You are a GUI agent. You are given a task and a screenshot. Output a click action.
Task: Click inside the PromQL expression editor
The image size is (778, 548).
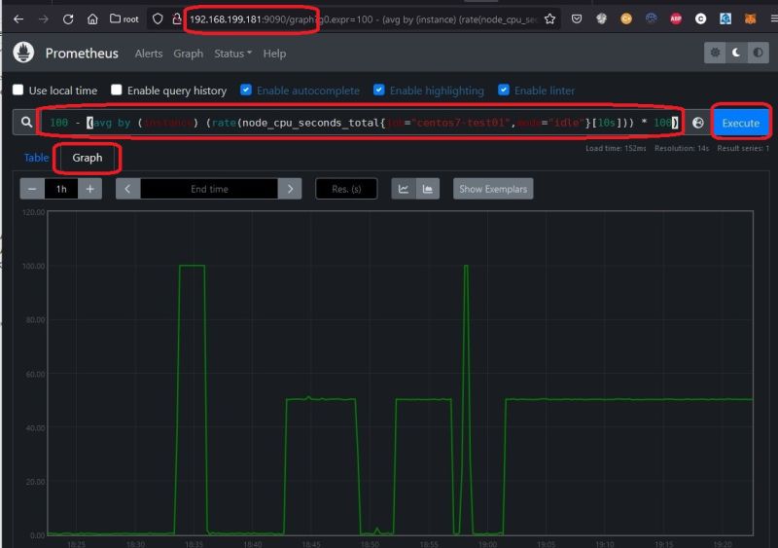pyautogui.click(x=361, y=123)
